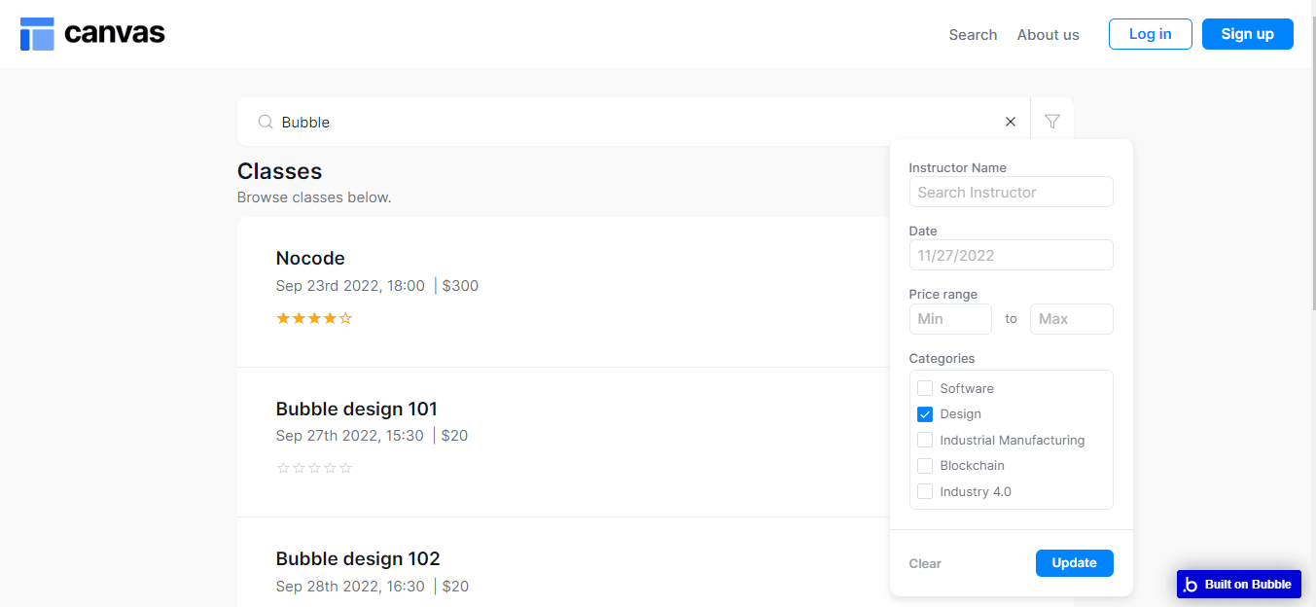Click the Min price input
The image size is (1316, 607).
tap(950, 319)
